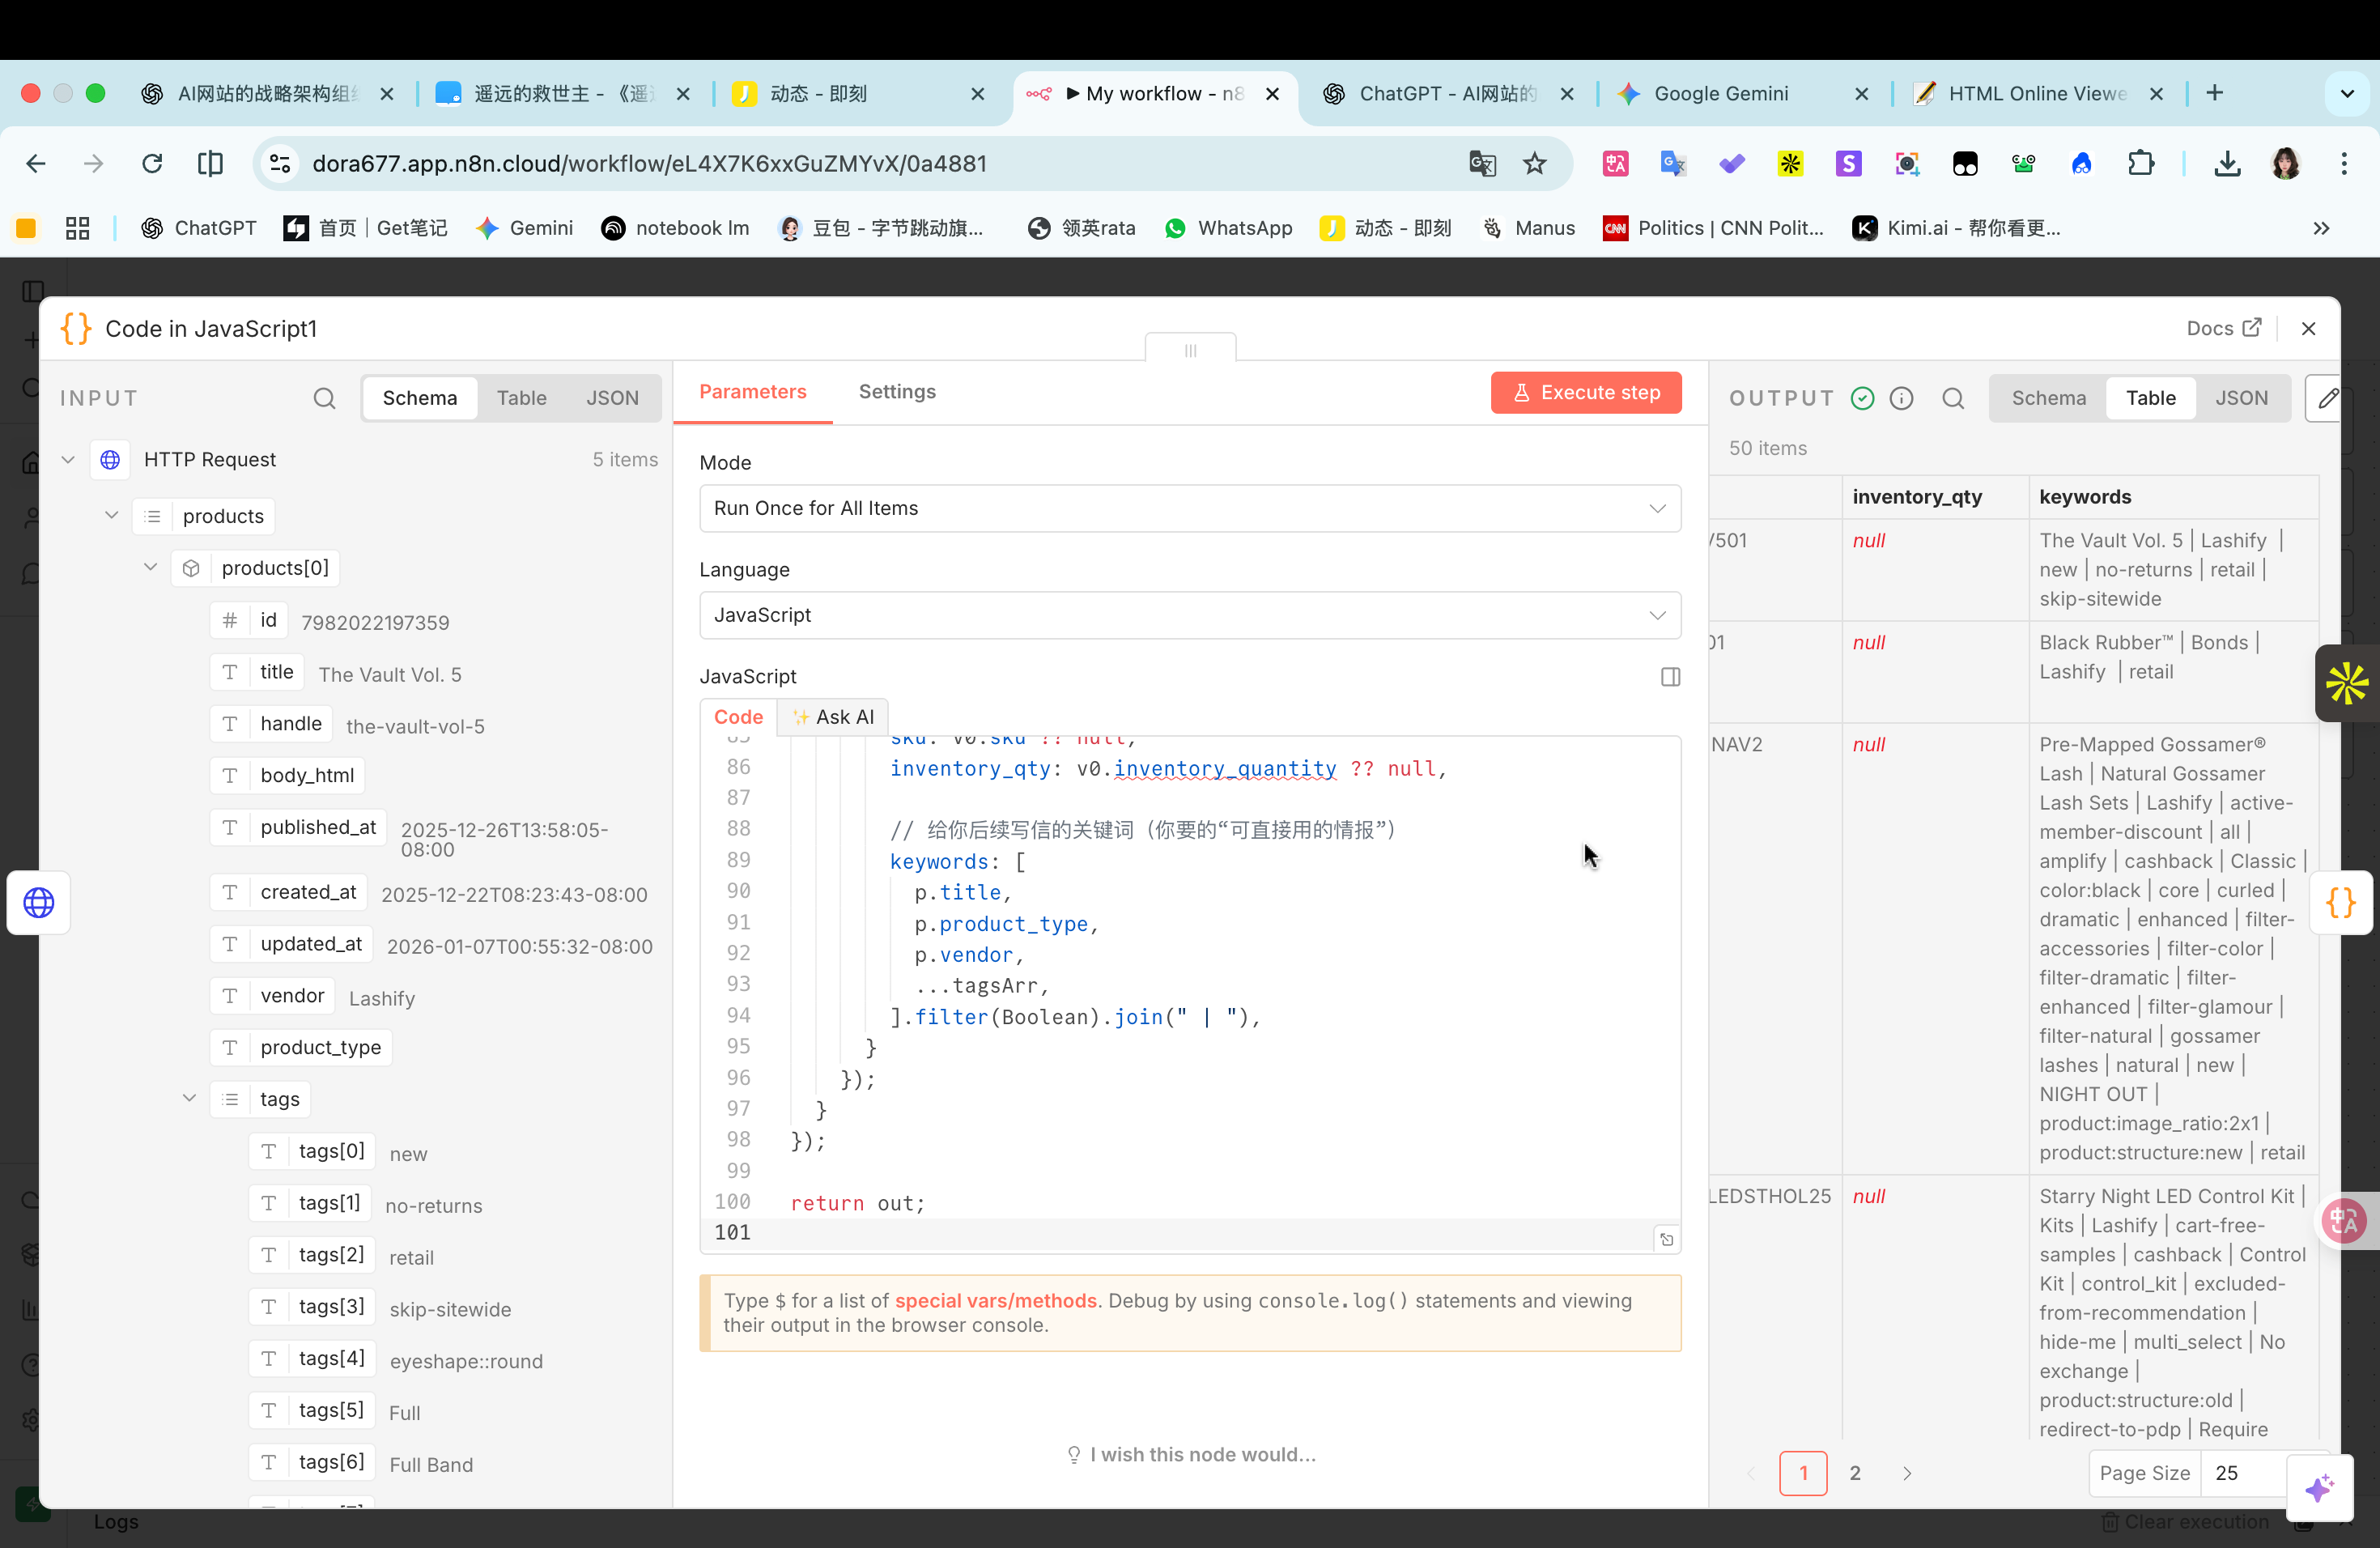Viewport: 2380px width, 1548px height.
Task: Open Docs external link icon
Action: (2251, 328)
